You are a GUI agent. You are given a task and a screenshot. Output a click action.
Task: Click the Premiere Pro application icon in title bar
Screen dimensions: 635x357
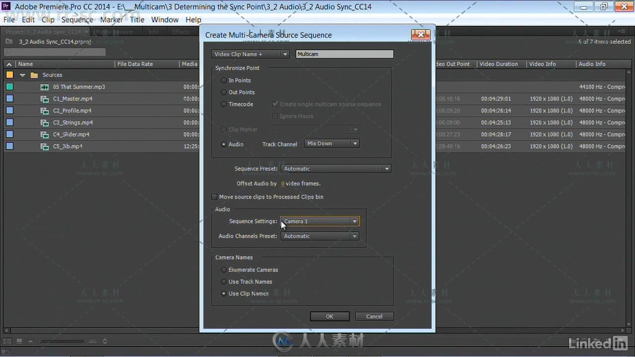coord(7,6)
